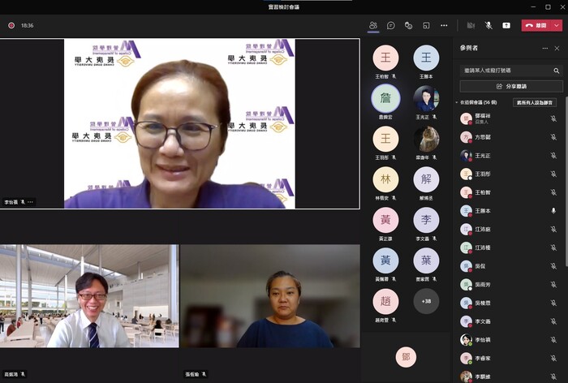Close the 參與者 participants panel
The width and height of the screenshot is (568, 383).
pos(557,49)
